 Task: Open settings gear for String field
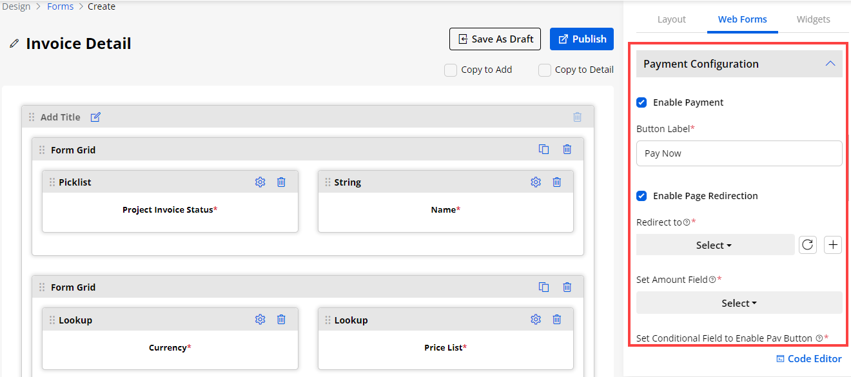point(536,182)
